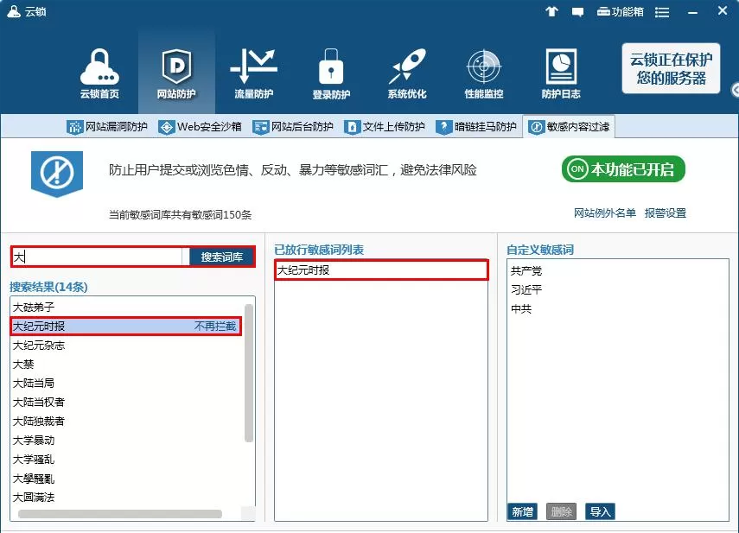
Task: Select 大禁 in the search results
Action: (x=127, y=364)
